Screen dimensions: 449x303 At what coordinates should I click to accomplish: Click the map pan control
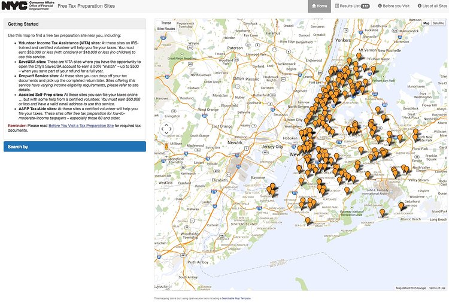click(166, 129)
